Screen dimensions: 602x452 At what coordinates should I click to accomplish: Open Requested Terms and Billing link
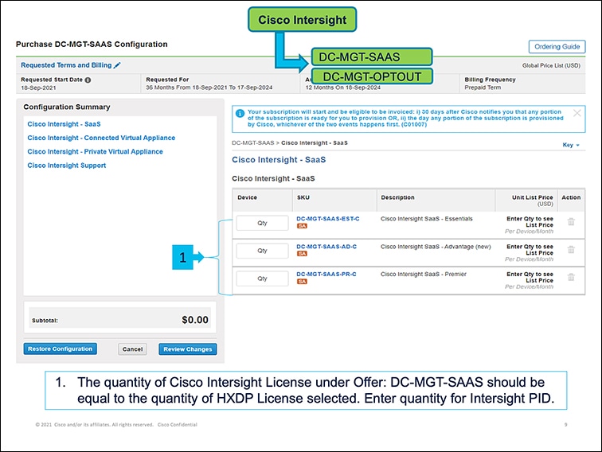click(x=66, y=65)
